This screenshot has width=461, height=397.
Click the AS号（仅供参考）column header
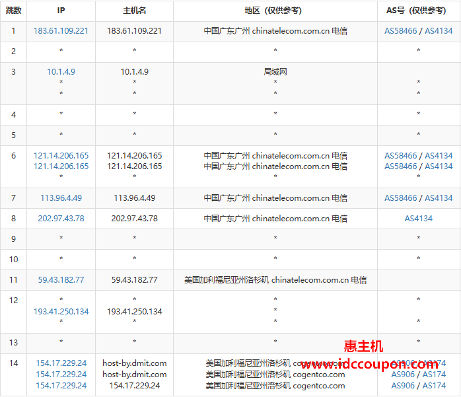pyautogui.click(x=419, y=11)
